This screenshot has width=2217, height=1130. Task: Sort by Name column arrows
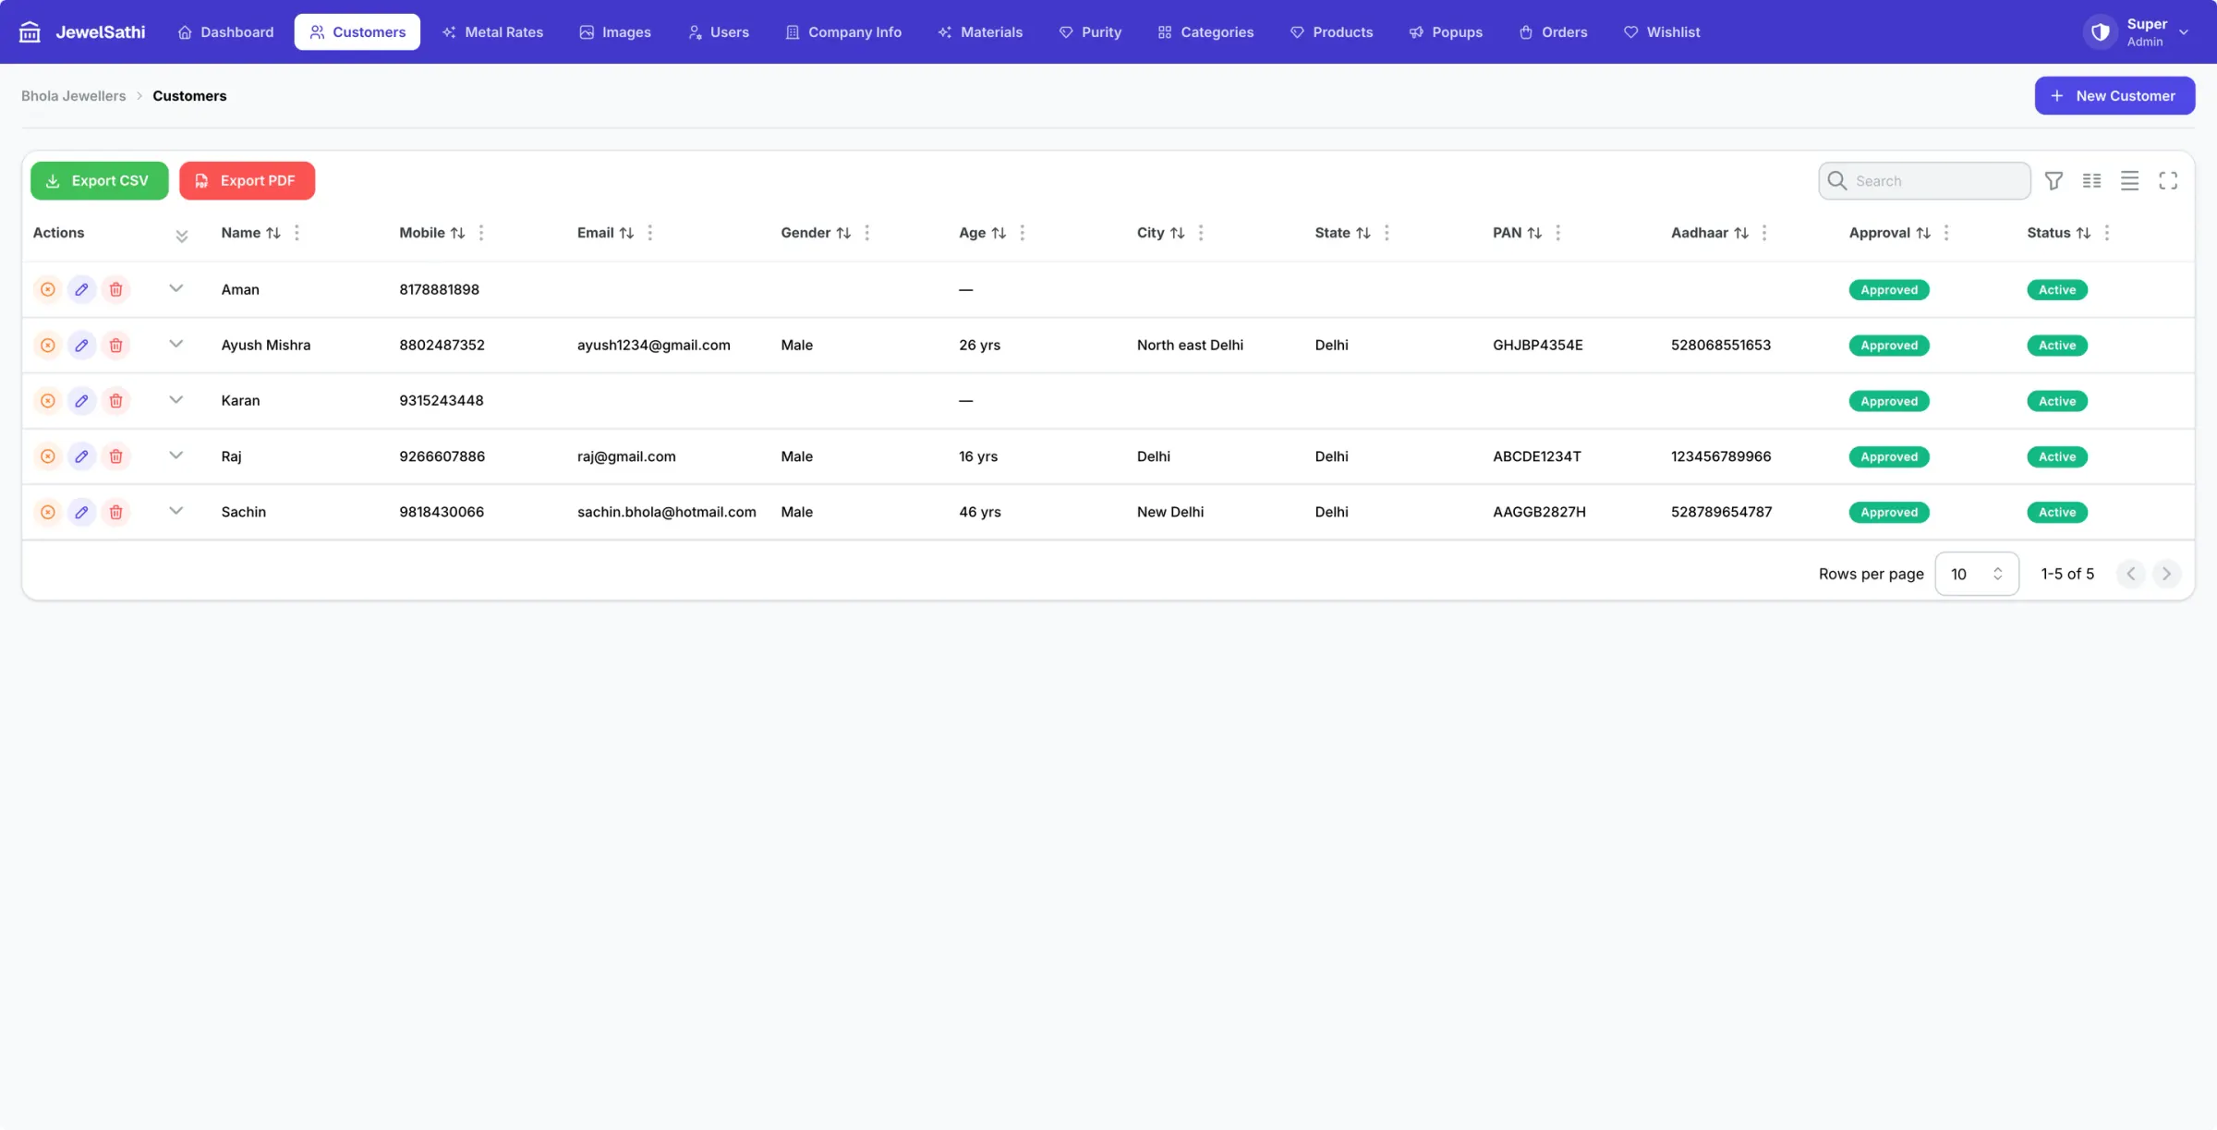[273, 233]
